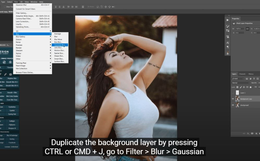
Task: Hide the Background layer
Action: pos(233,105)
